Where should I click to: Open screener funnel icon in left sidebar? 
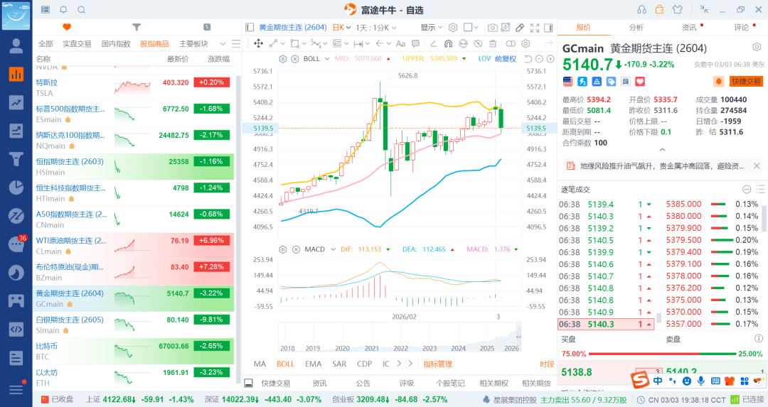(x=16, y=159)
